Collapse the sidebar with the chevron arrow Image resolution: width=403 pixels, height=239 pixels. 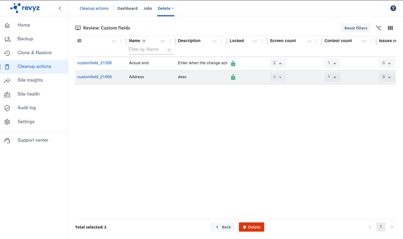(x=60, y=8)
